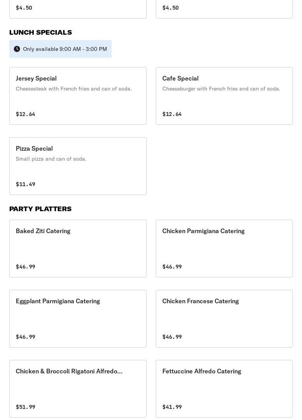Open Eggplant Parmigiana Catering item

(x=78, y=319)
